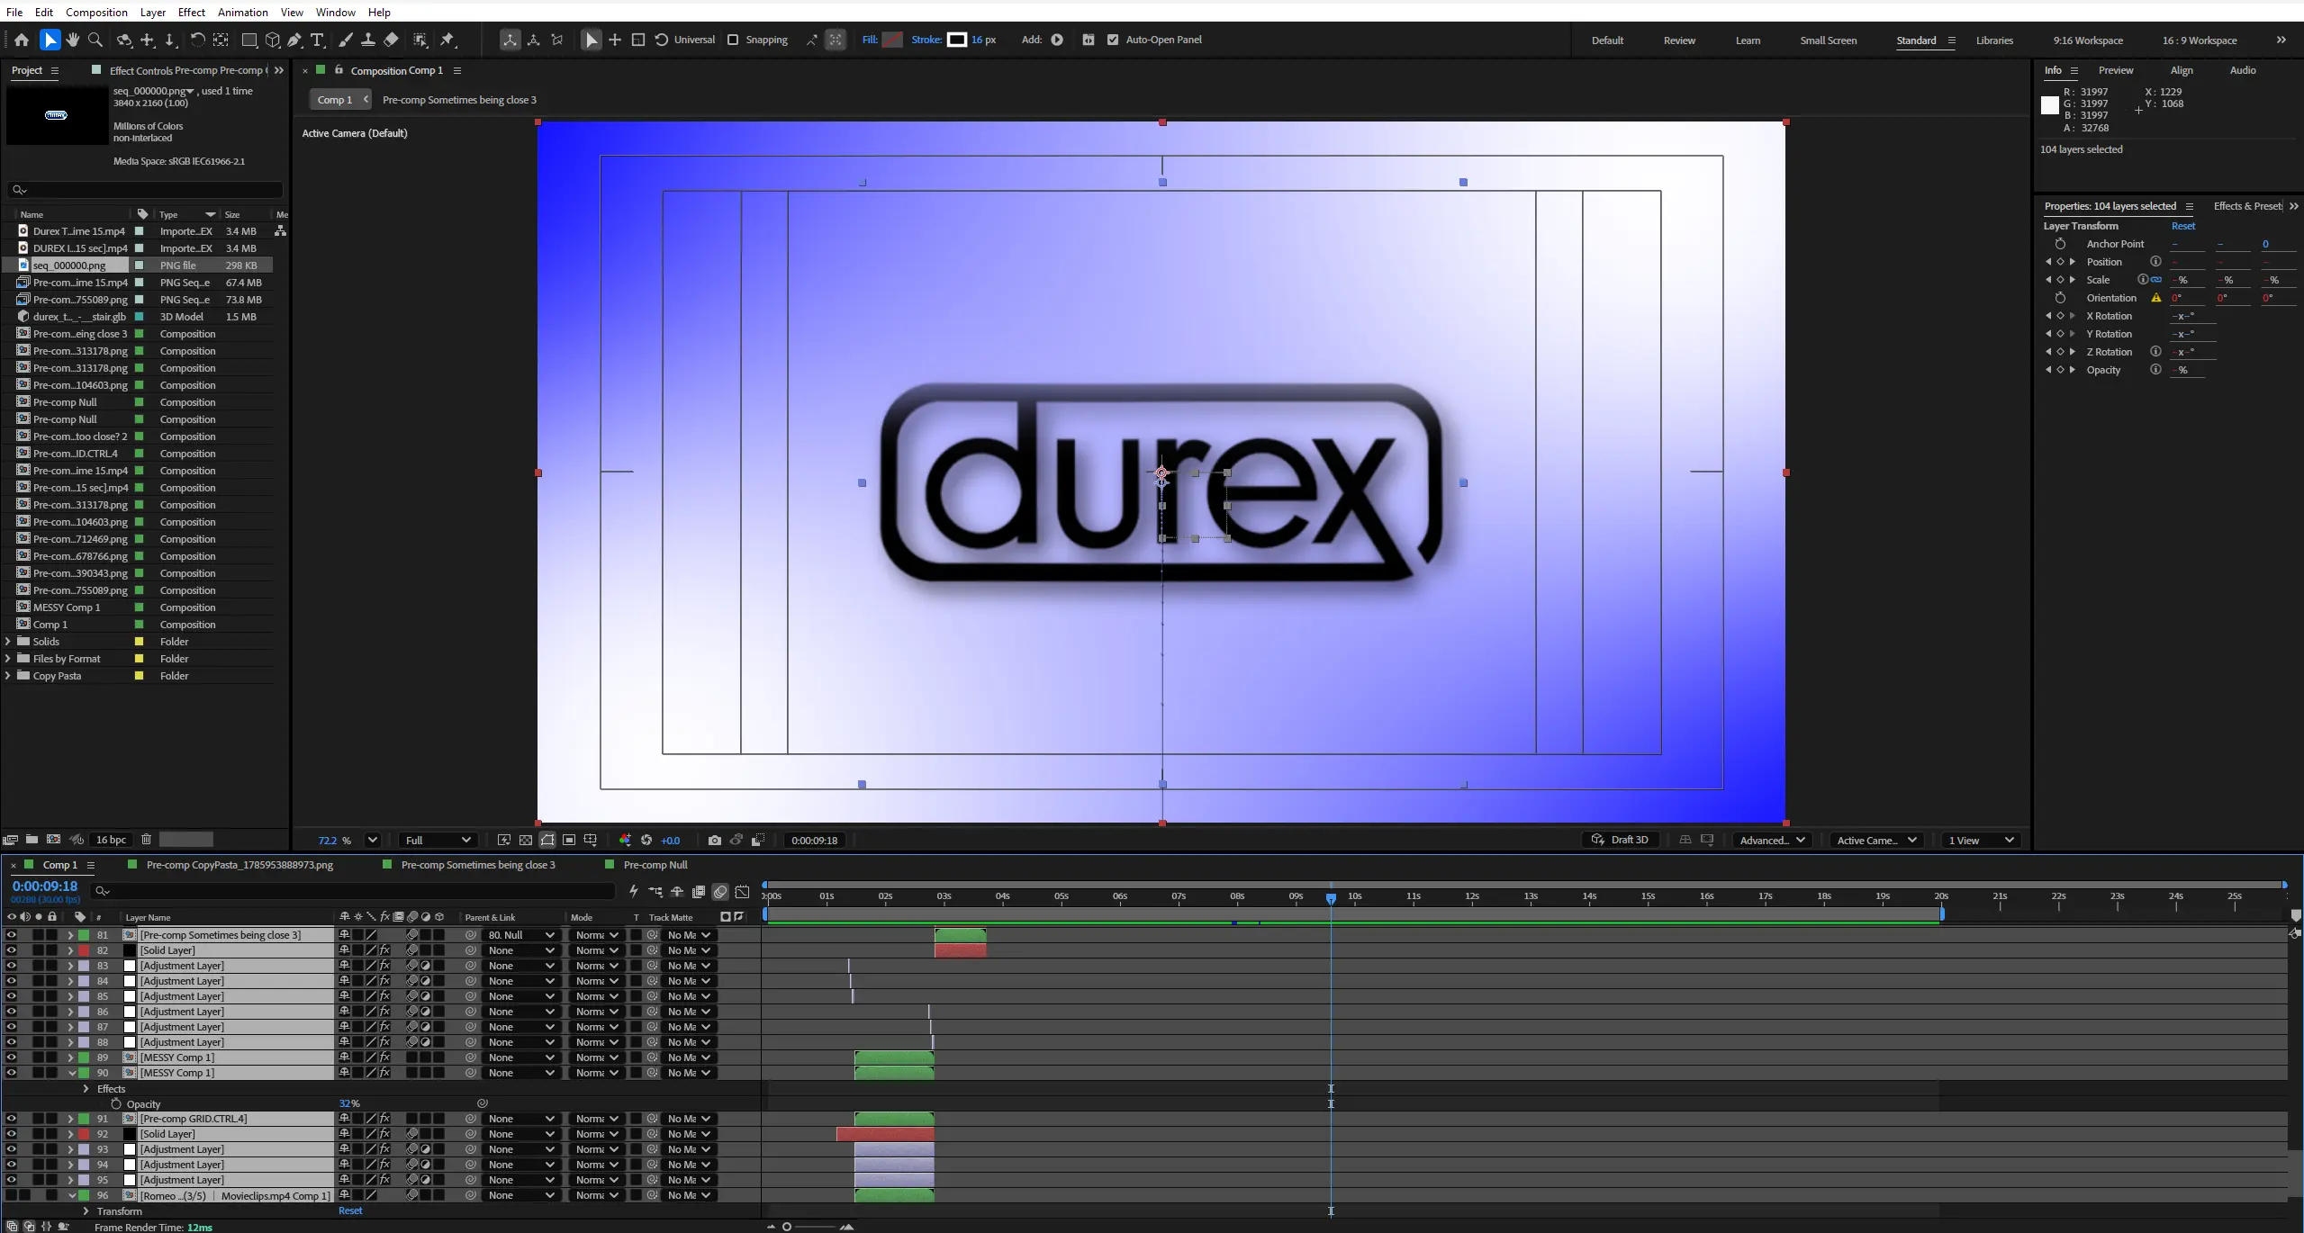The width and height of the screenshot is (2304, 1233).
Task: Select the Puppet Pin tool
Action: click(447, 40)
